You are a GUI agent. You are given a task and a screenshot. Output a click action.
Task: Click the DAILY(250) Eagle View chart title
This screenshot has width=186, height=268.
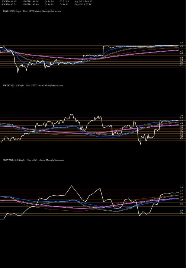(32, 11)
